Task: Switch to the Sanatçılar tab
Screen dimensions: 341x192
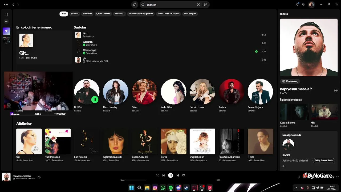Action: point(120,14)
